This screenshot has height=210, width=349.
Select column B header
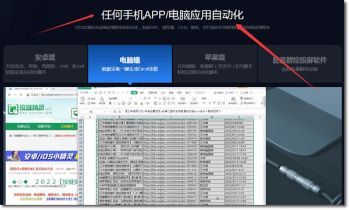coord(119,117)
